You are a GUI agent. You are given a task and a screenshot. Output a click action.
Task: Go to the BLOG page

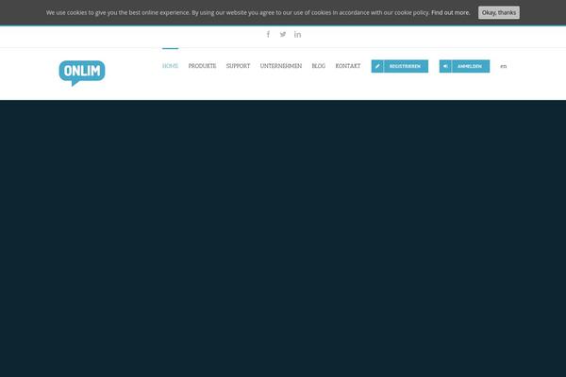(x=319, y=66)
